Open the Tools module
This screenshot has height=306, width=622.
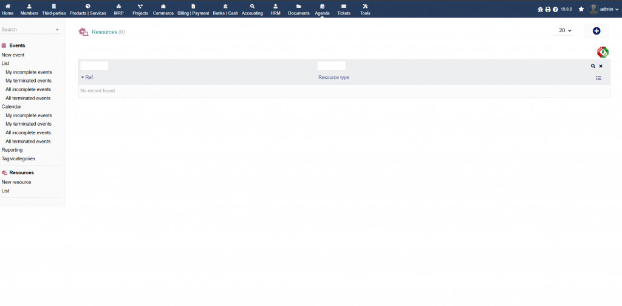pos(365,10)
